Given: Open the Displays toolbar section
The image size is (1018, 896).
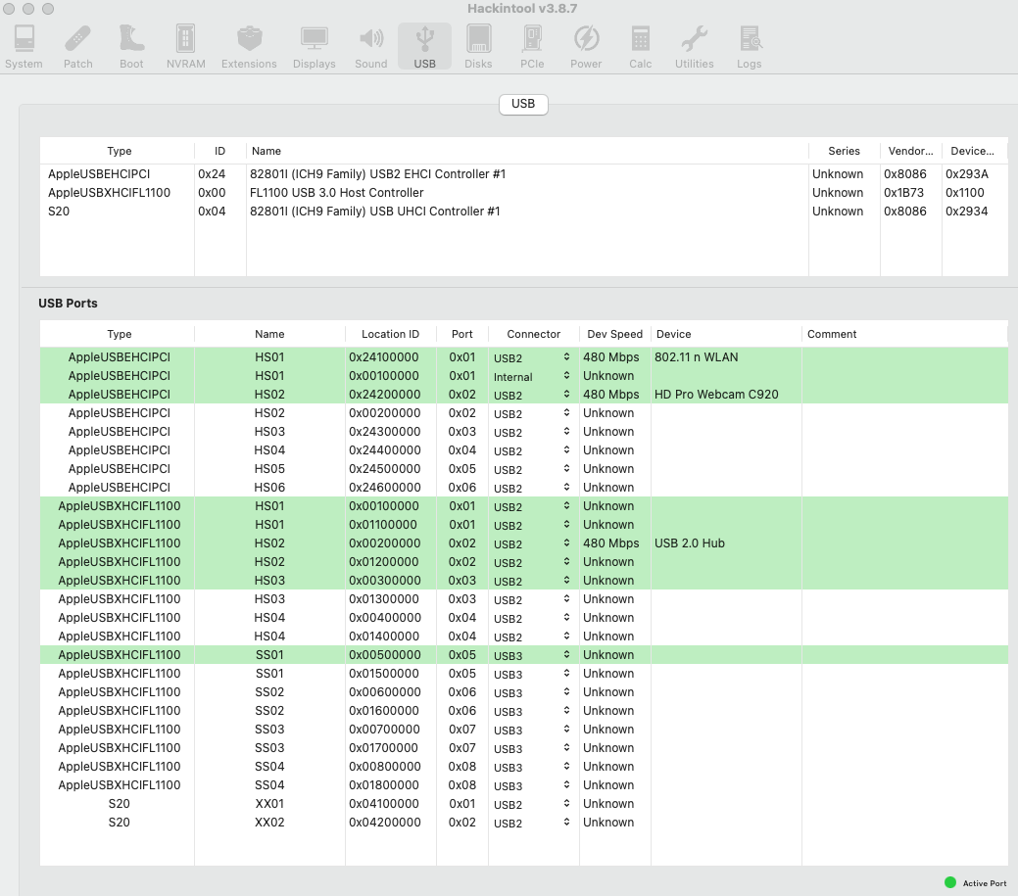Looking at the screenshot, I should [x=315, y=47].
